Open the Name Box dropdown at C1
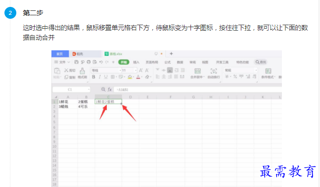320x187 pixels. tap(89, 89)
